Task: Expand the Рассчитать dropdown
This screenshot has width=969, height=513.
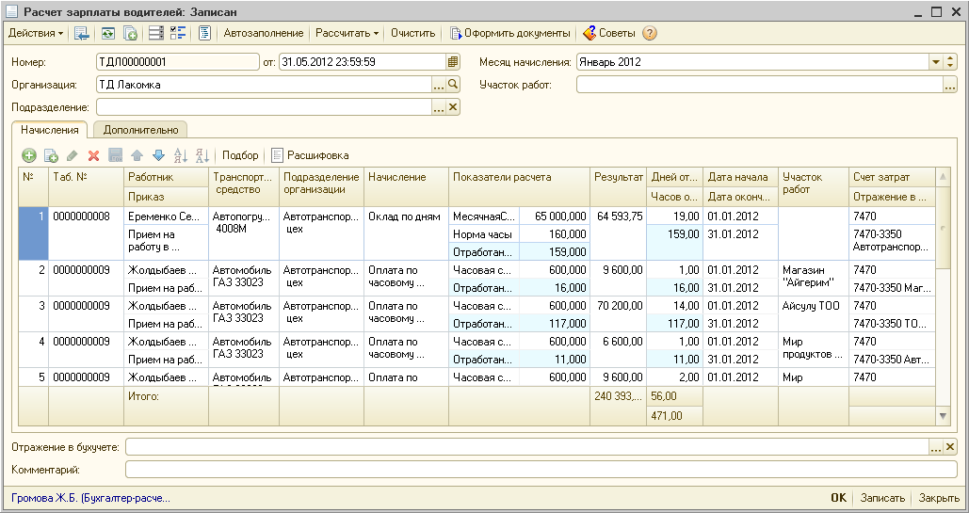Action: [347, 33]
